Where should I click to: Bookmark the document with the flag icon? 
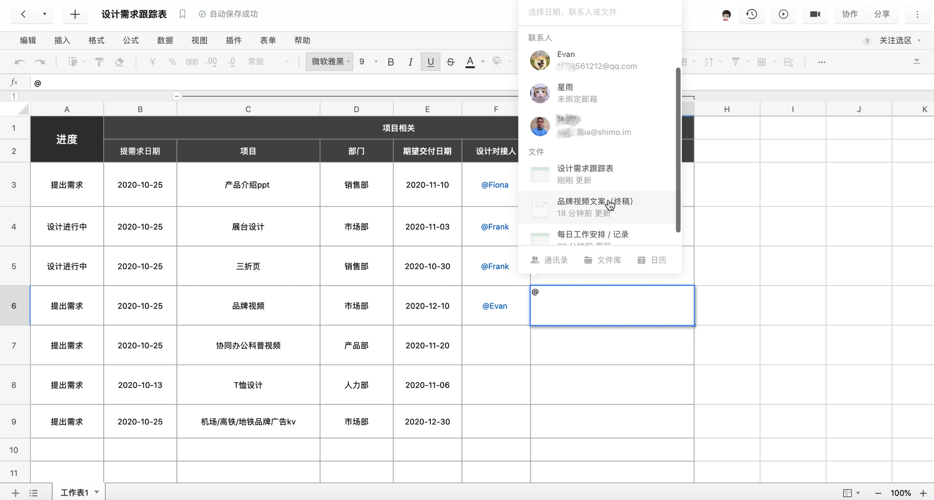point(182,14)
